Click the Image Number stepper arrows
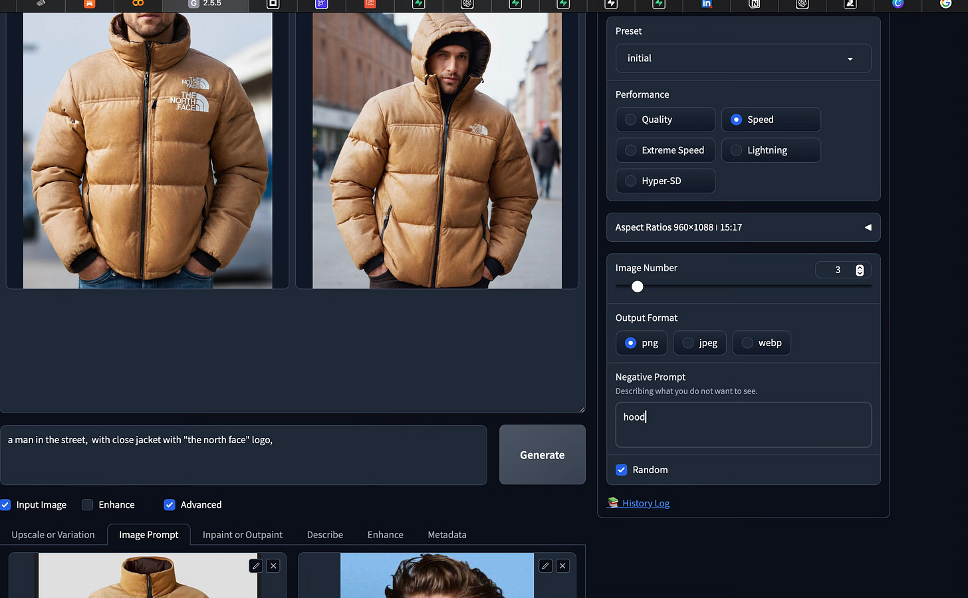The width and height of the screenshot is (968, 598). pos(860,270)
